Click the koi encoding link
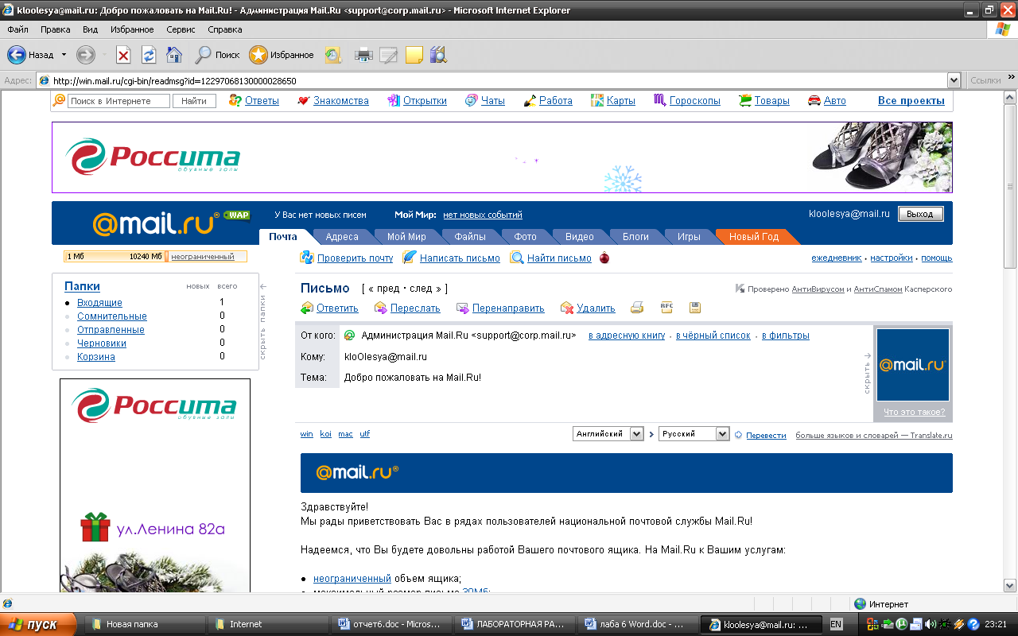The width and height of the screenshot is (1018, 636). click(326, 434)
